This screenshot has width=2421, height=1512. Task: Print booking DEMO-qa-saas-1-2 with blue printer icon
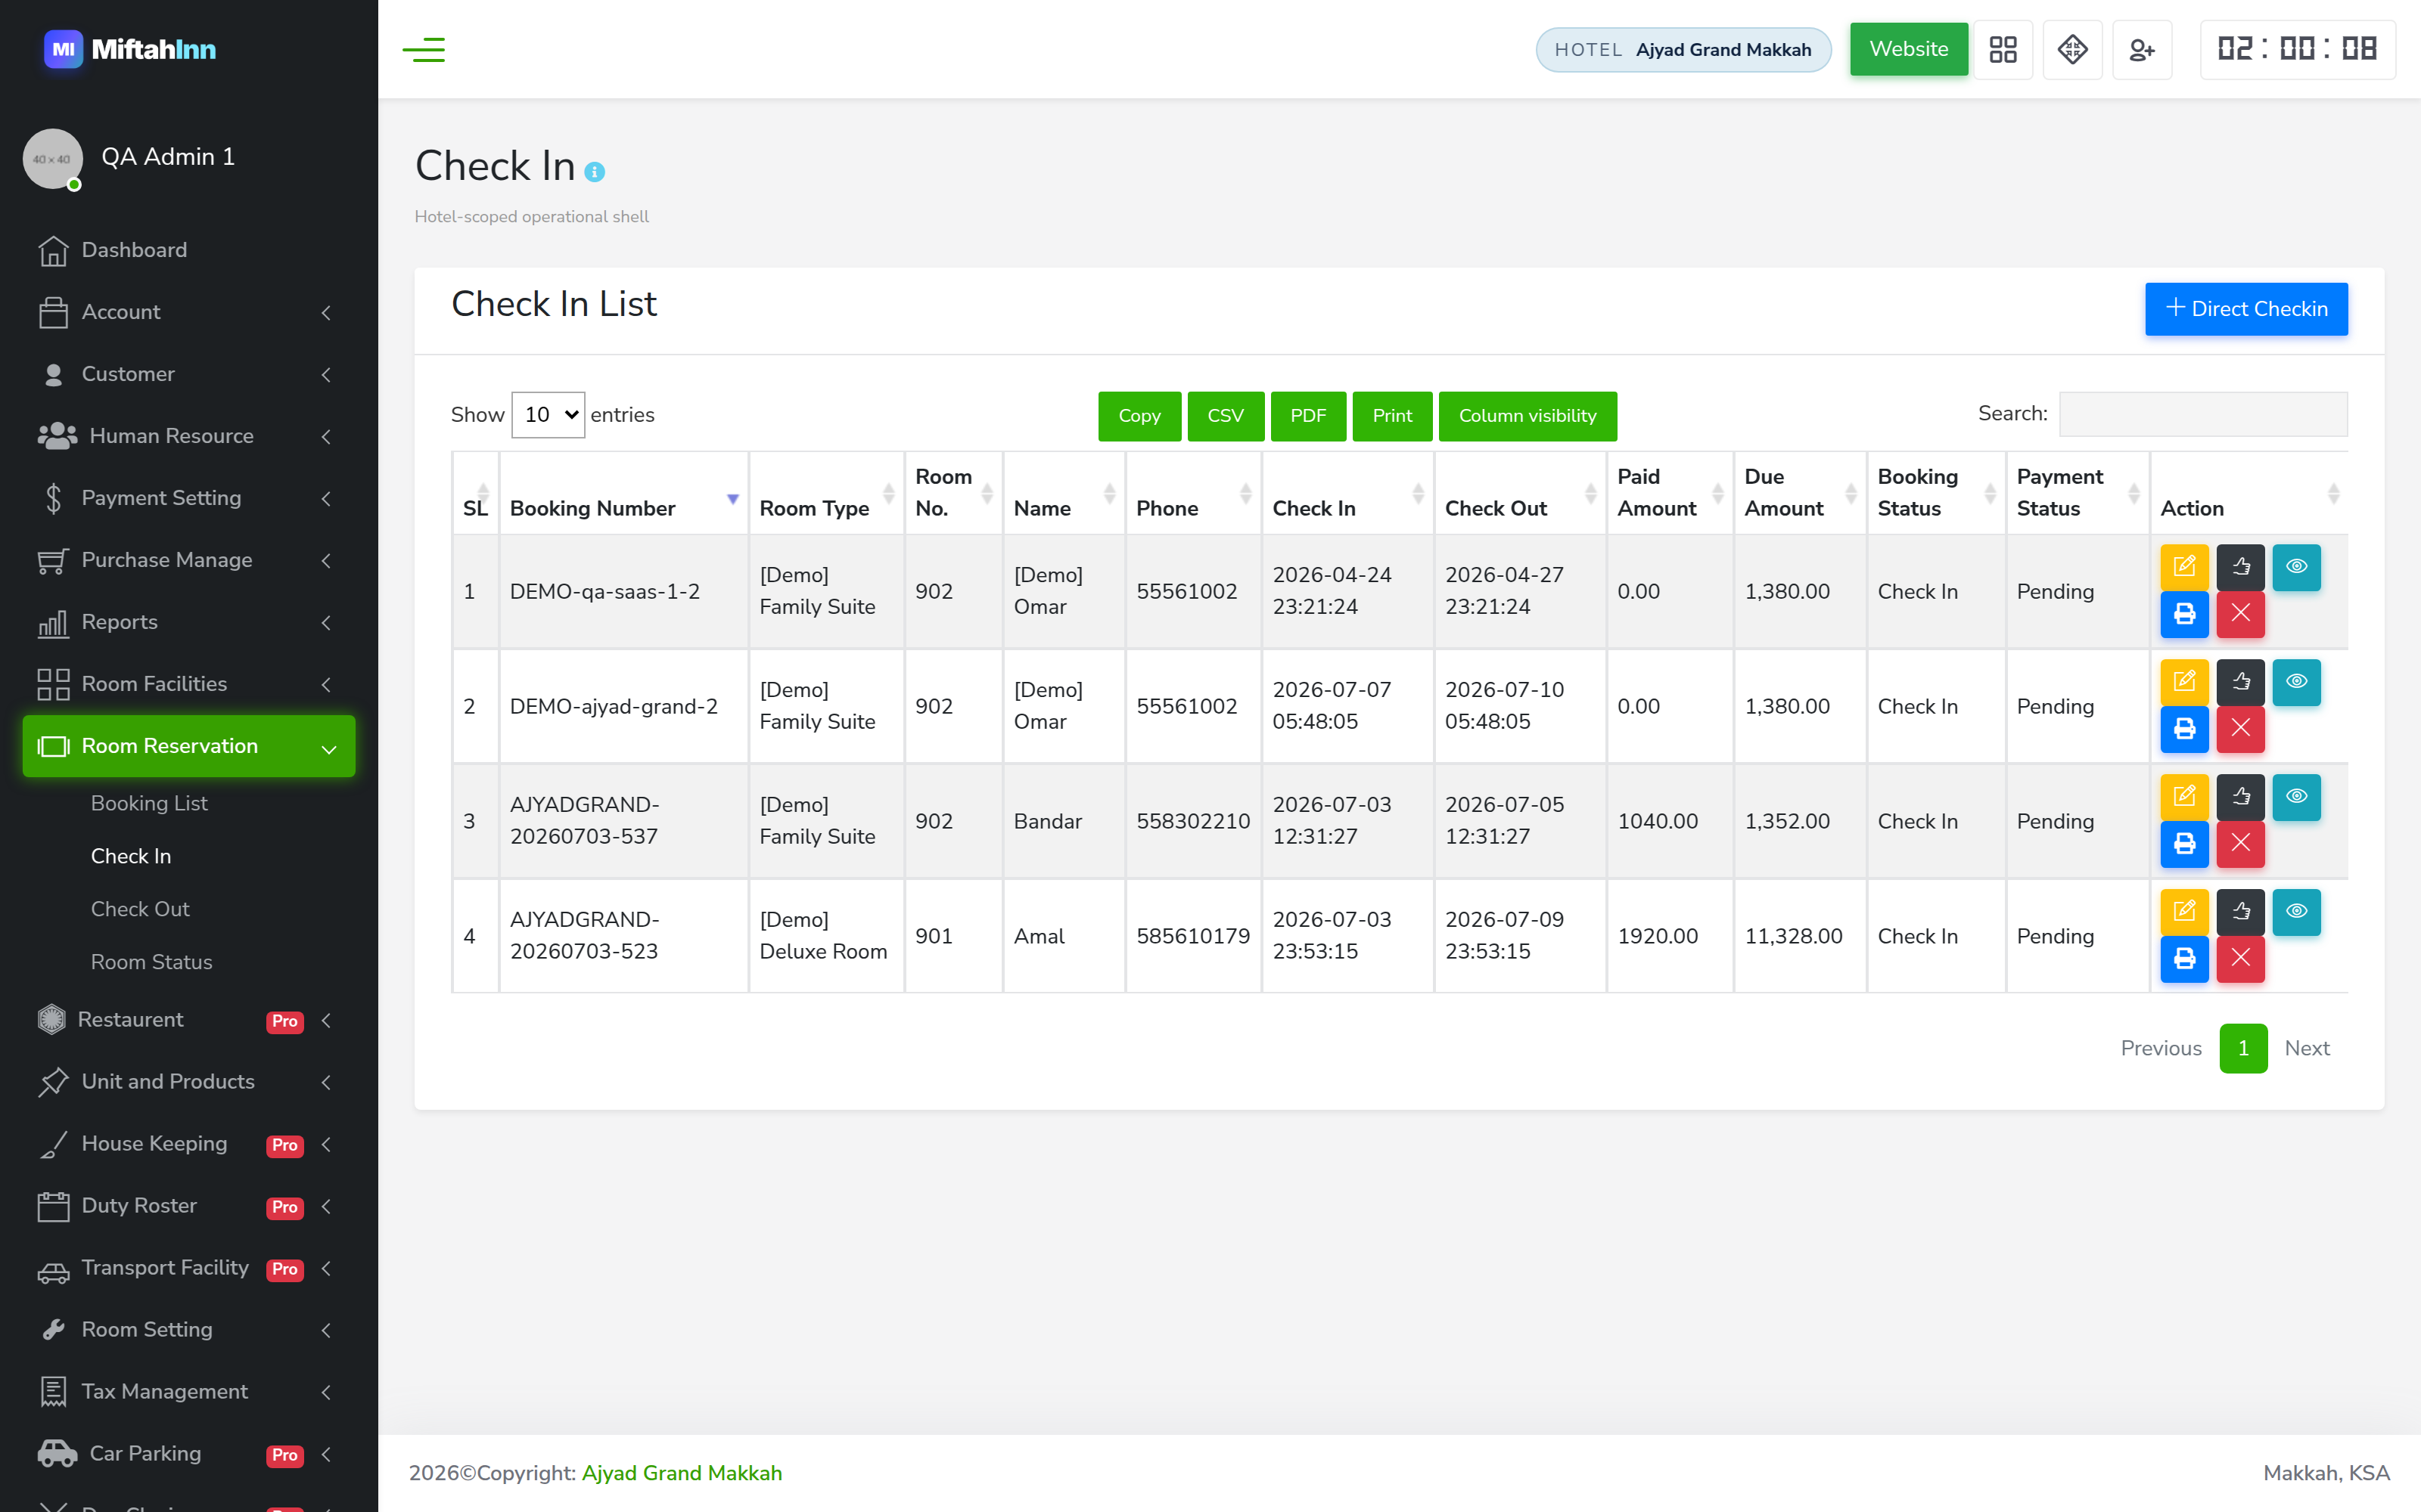coord(2184,614)
